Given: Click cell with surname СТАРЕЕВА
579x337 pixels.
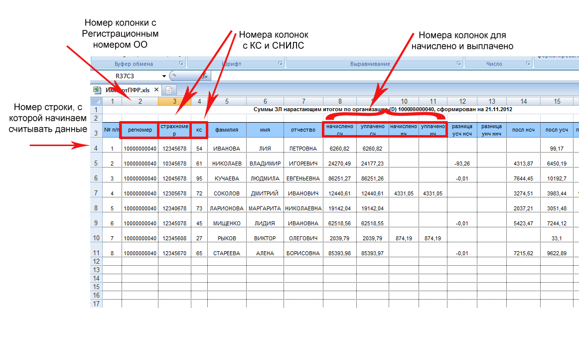Looking at the screenshot, I should [227, 250].
